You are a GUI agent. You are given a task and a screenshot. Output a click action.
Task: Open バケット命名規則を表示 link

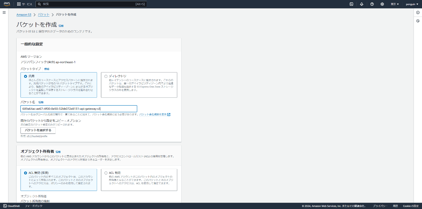153,115
